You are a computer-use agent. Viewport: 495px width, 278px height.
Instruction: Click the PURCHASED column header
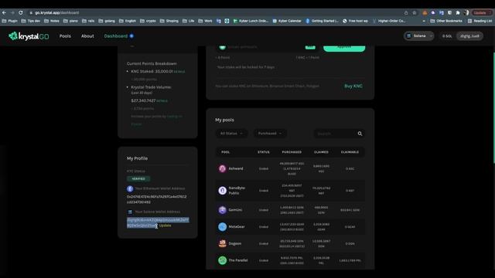pos(292,152)
